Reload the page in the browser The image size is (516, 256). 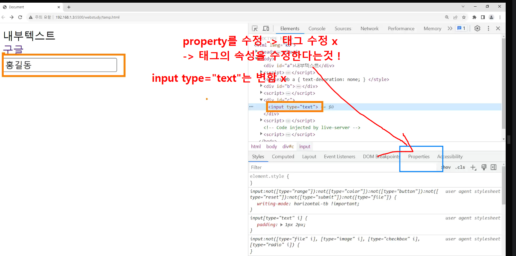pyautogui.click(x=20, y=17)
